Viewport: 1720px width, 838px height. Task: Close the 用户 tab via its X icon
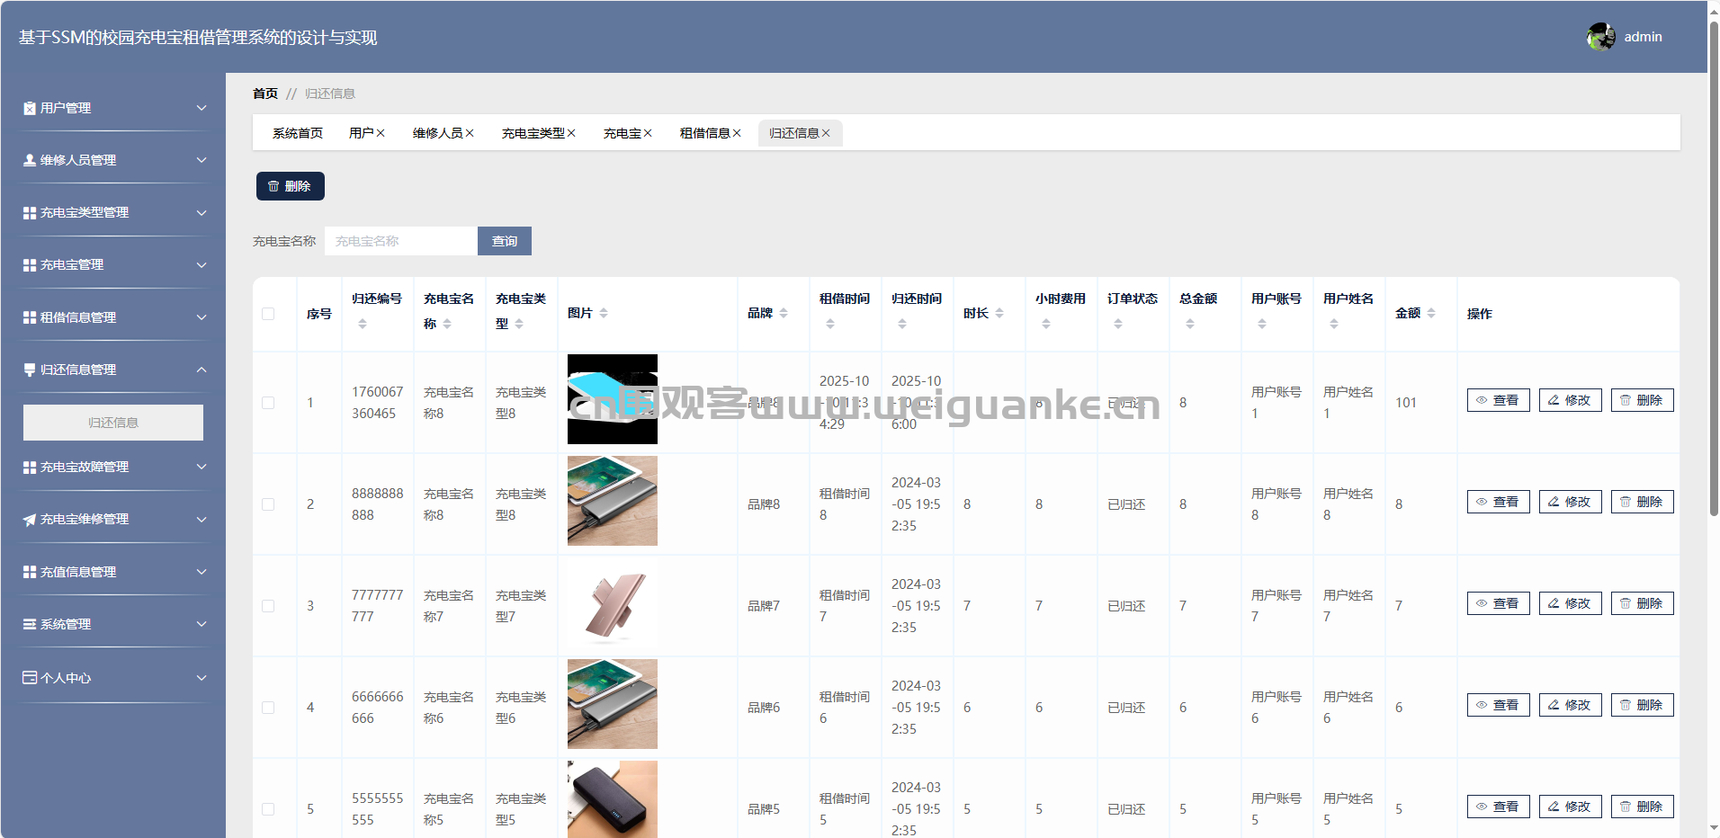pos(381,133)
